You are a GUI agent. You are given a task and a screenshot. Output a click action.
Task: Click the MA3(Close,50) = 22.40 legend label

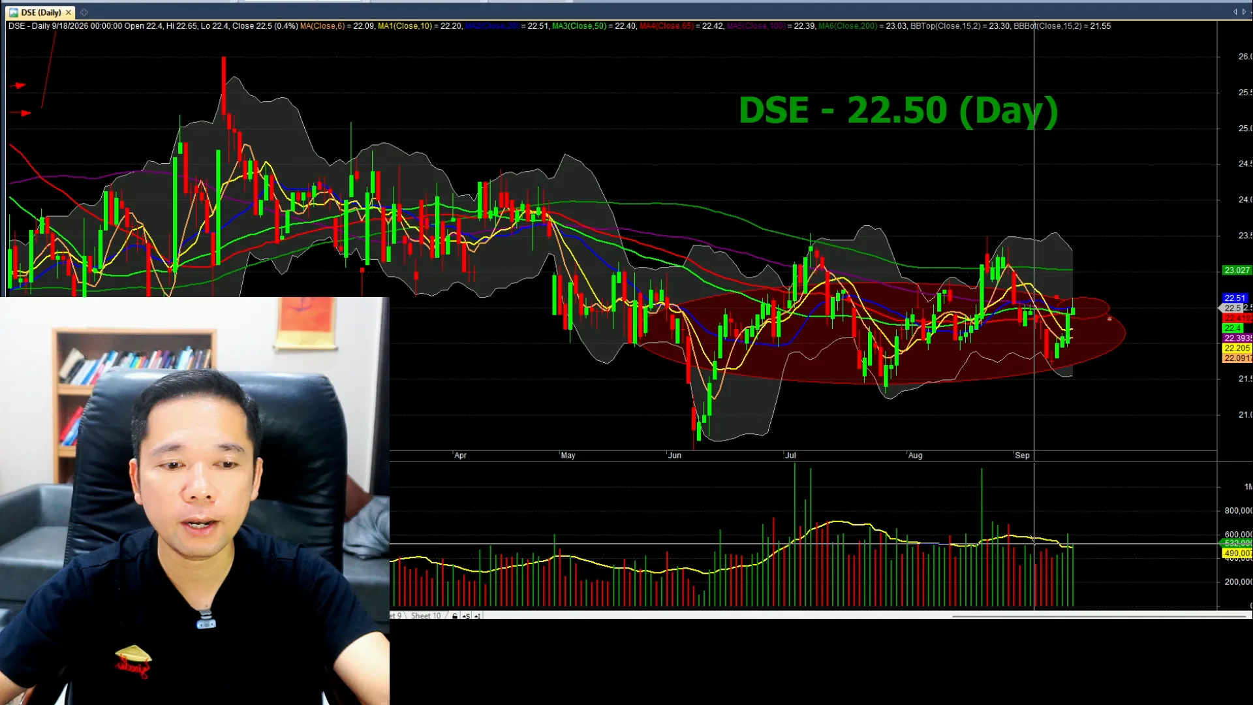(x=594, y=26)
